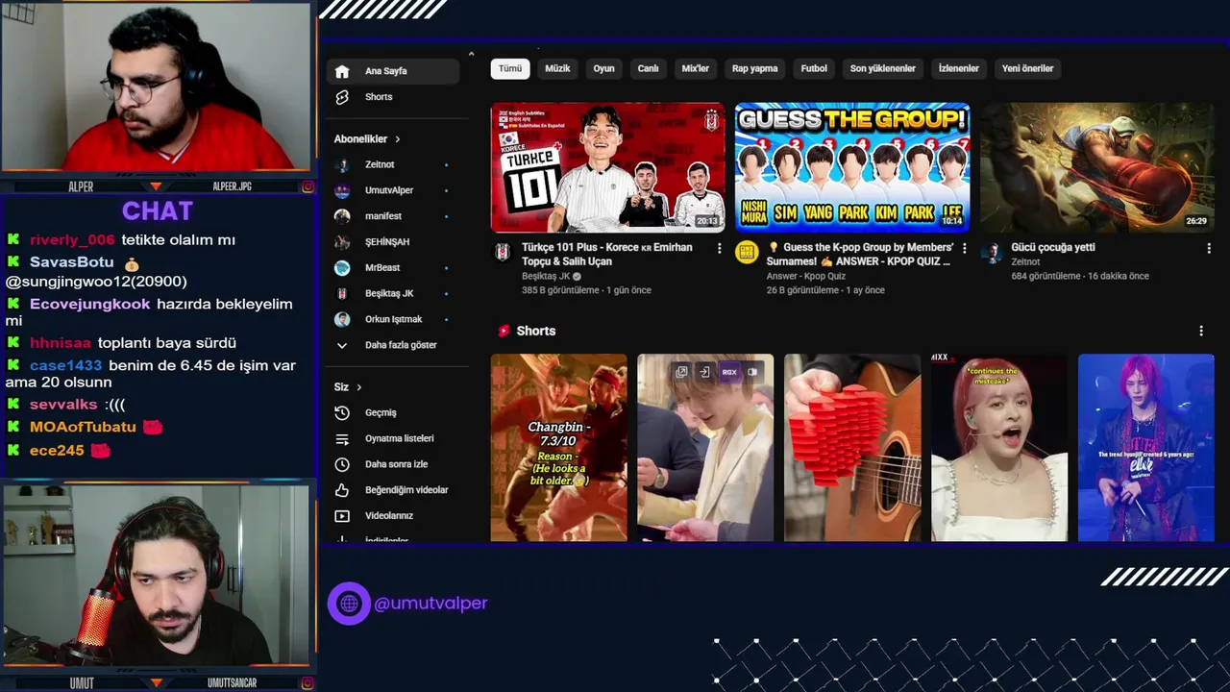Select the Futbol filter chip

814,68
